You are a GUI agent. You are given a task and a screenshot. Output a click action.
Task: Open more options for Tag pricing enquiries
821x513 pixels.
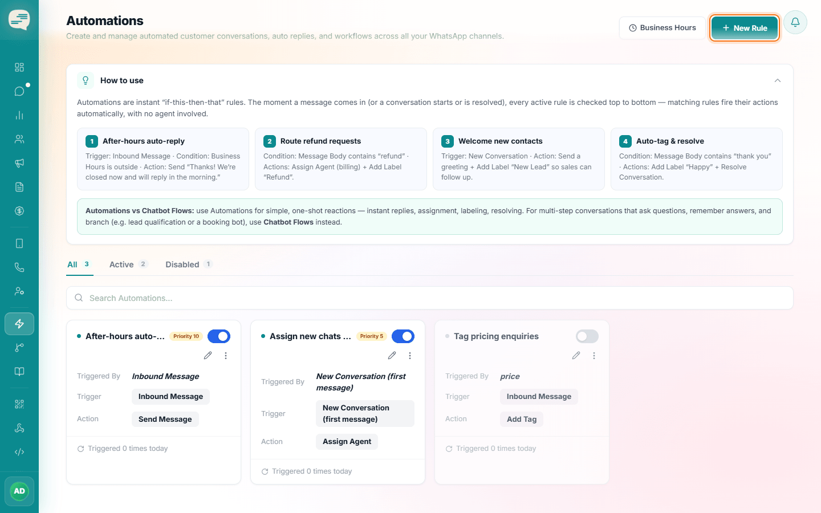594,356
